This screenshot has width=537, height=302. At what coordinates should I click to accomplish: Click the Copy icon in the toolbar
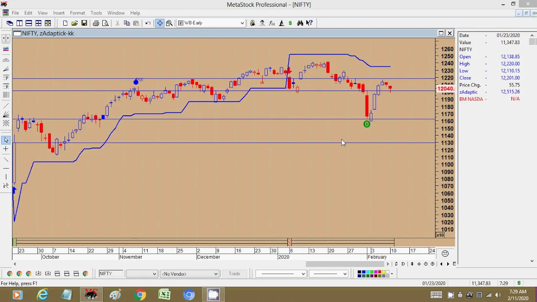(127, 23)
